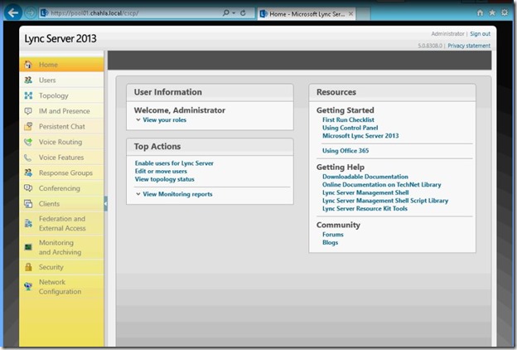Open the Blogs community link
Viewport: 517px width, 350px height.
330,242
